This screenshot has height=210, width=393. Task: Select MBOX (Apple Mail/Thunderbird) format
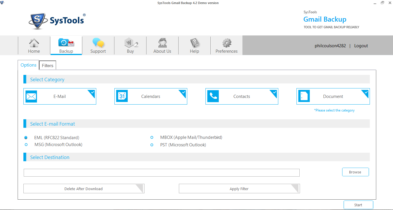pyautogui.click(x=152, y=138)
